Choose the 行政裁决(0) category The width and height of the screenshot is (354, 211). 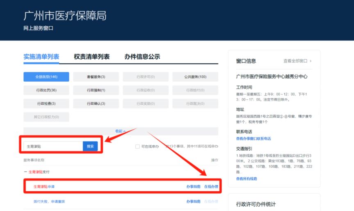point(195,103)
